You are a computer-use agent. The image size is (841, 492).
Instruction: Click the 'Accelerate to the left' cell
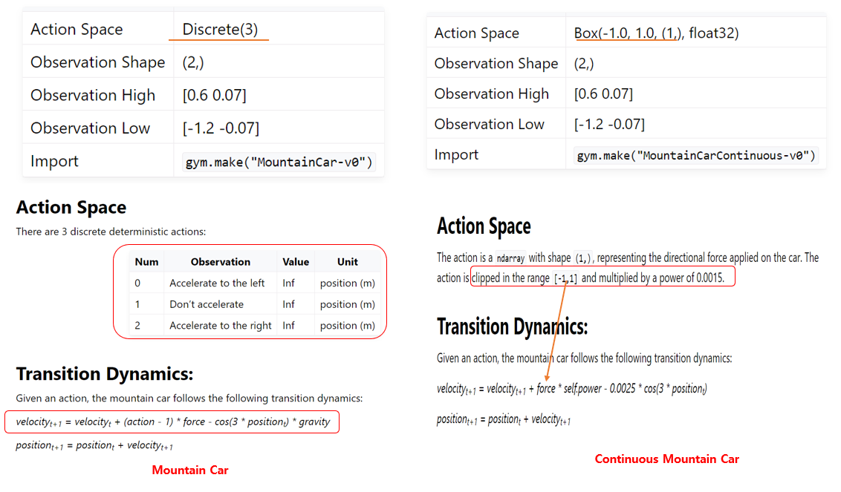tap(217, 283)
